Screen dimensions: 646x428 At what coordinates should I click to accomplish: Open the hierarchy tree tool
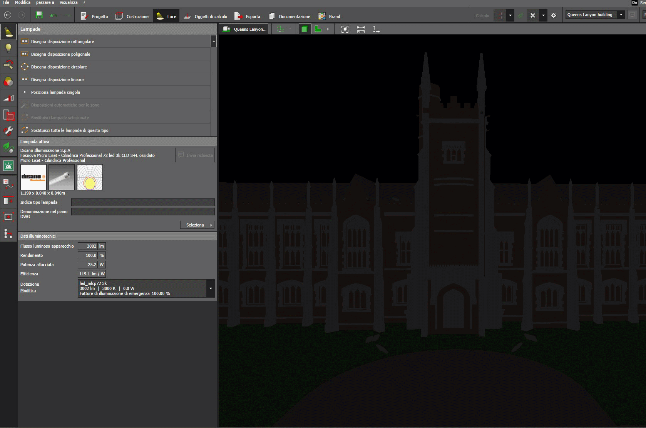pyautogui.click(x=8, y=233)
